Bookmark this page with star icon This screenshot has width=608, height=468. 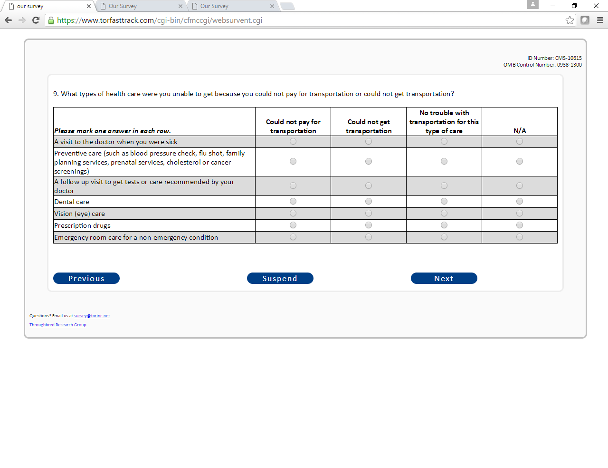(570, 20)
